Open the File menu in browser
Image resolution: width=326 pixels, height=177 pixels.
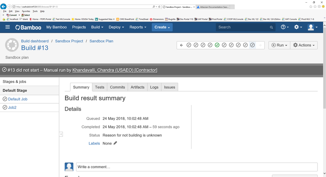pos(5,11)
